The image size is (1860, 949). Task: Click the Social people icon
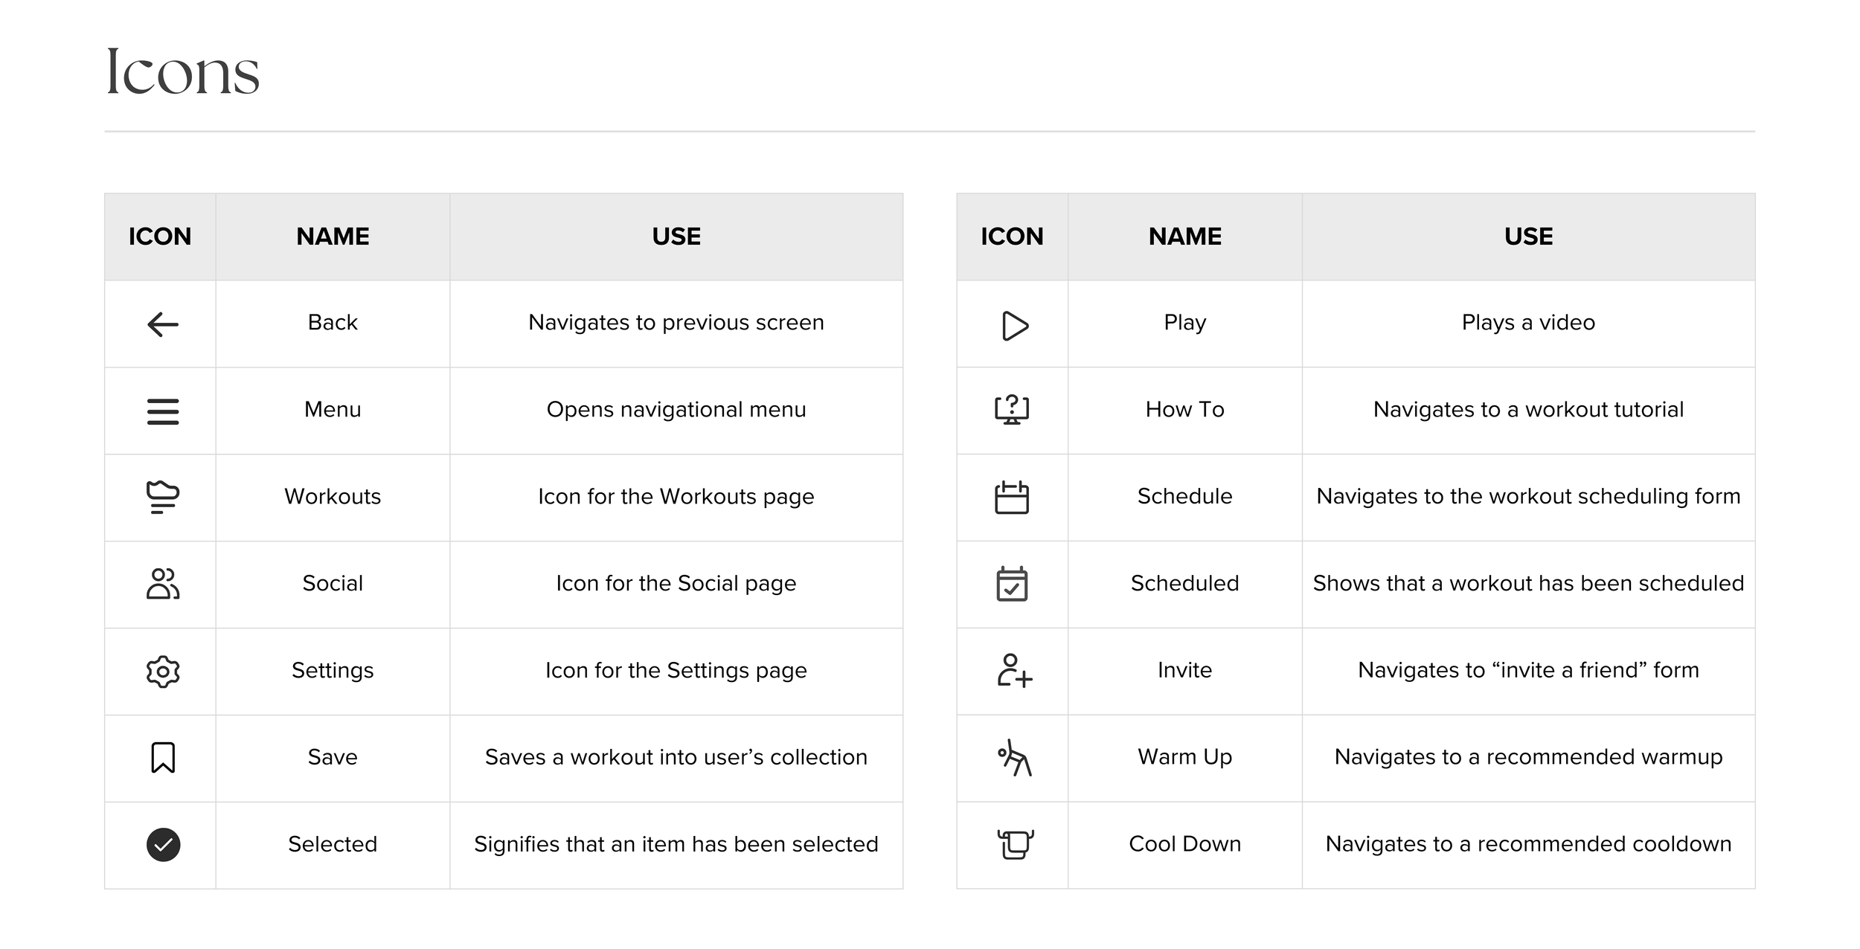tap(163, 585)
